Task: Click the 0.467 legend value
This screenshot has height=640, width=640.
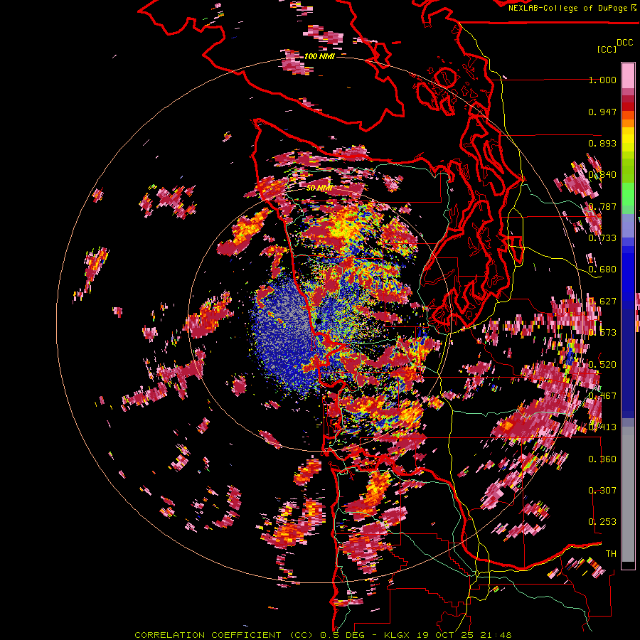Action: click(602, 396)
